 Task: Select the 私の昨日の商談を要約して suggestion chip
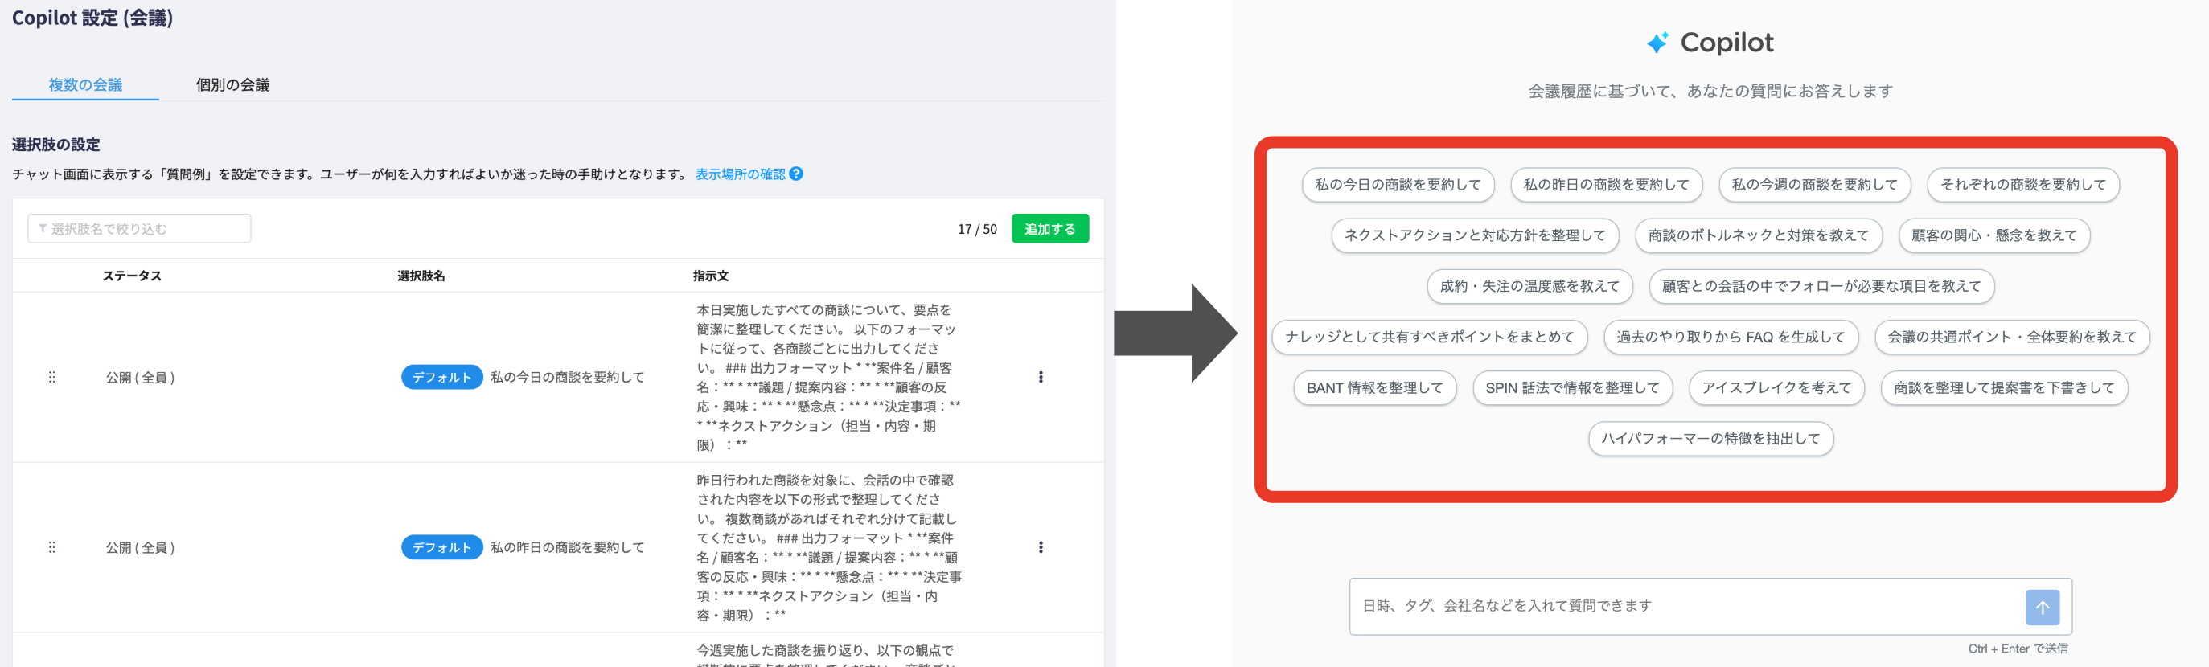(1606, 184)
